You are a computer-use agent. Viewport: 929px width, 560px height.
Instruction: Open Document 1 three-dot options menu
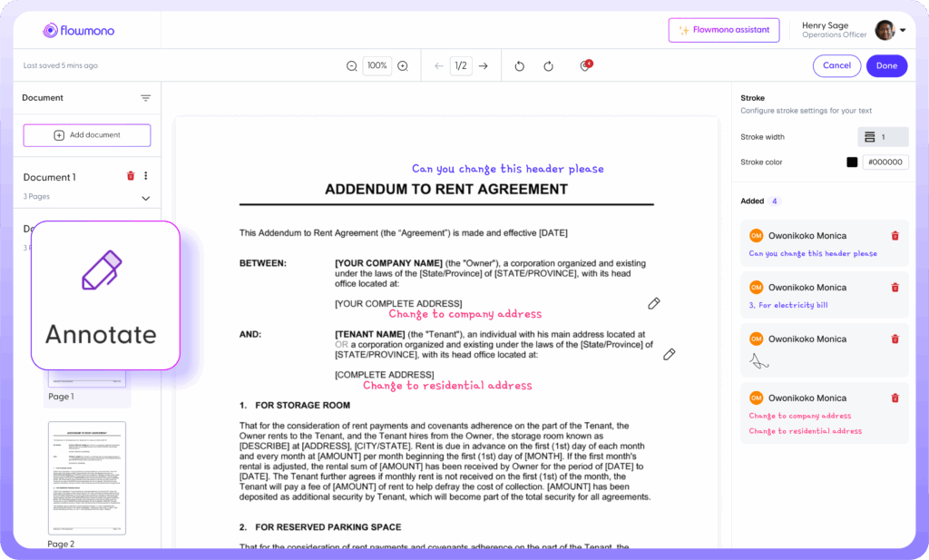(146, 176)
